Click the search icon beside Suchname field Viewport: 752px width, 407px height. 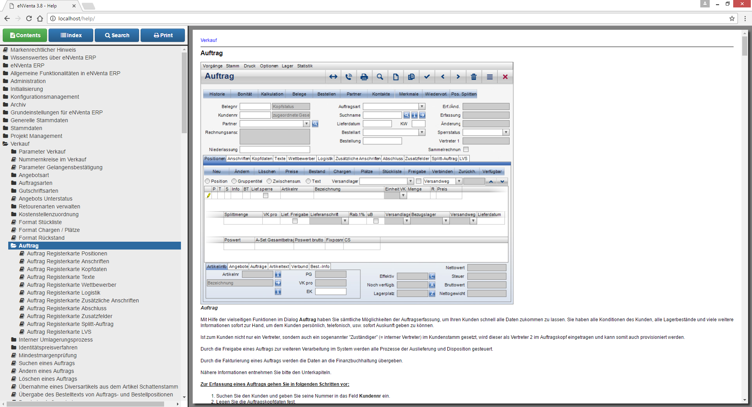pos(407,115)
